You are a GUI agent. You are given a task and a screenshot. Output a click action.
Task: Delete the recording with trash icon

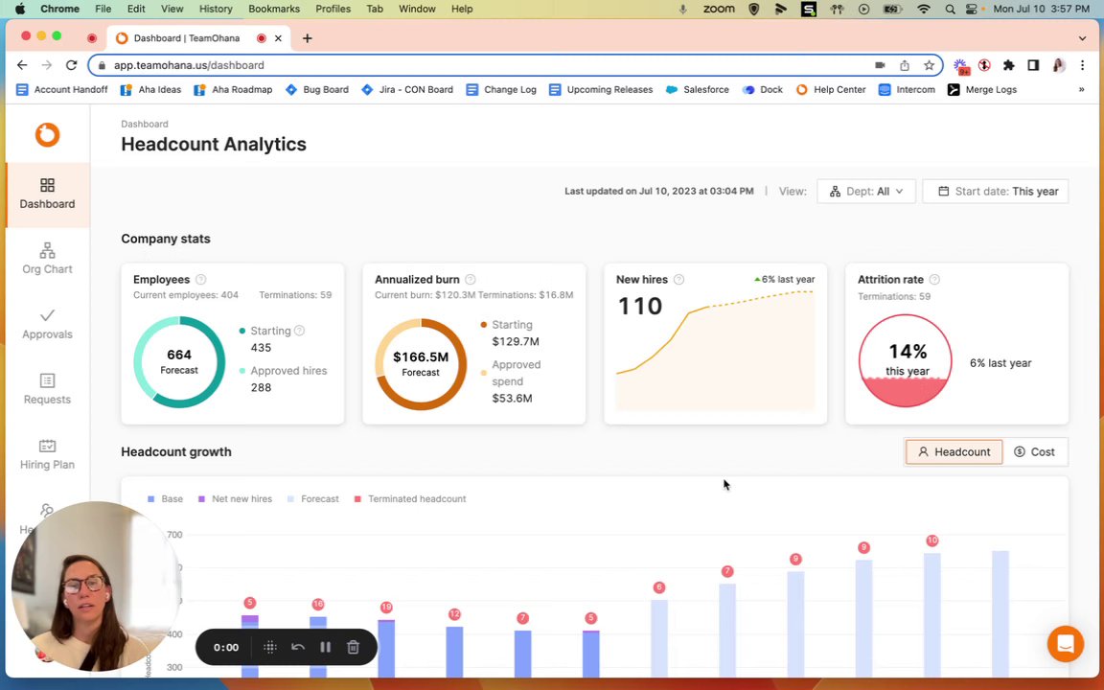[x=354, y=647]
